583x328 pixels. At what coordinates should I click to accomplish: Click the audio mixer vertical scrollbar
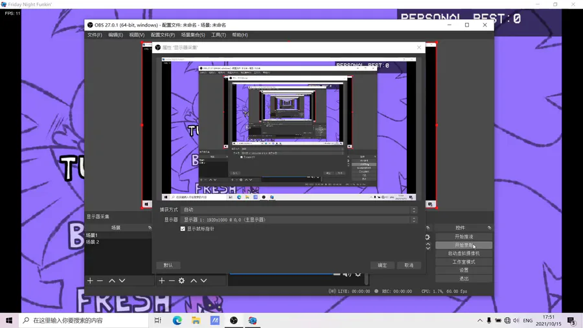(367, 278)
